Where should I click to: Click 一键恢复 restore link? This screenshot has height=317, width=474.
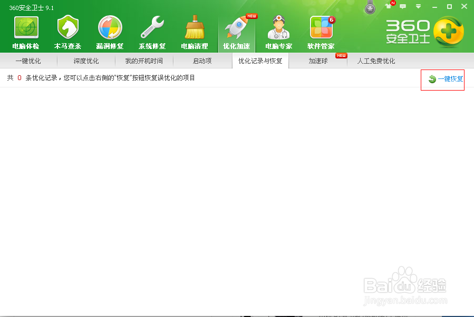pos(446,79)
